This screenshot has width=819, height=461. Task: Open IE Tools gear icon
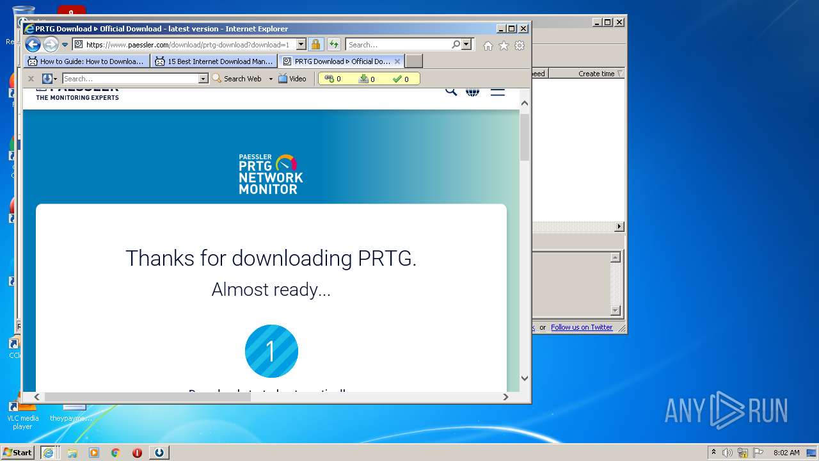click(x=520, y=45)
